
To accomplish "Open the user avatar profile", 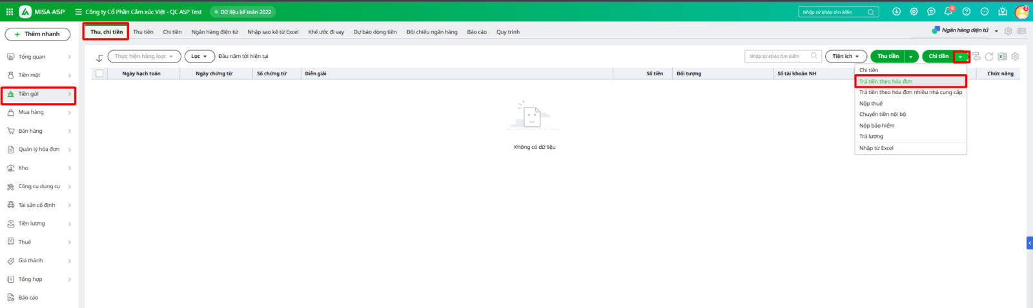I will click(1021, 12).
